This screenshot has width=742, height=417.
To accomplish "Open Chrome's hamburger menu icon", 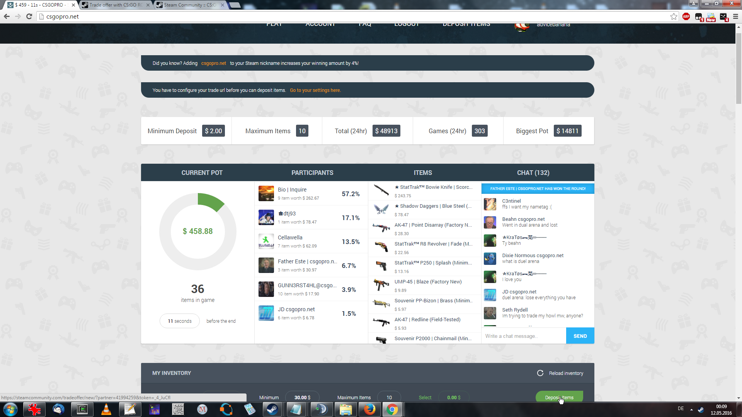I will [735, 16].
